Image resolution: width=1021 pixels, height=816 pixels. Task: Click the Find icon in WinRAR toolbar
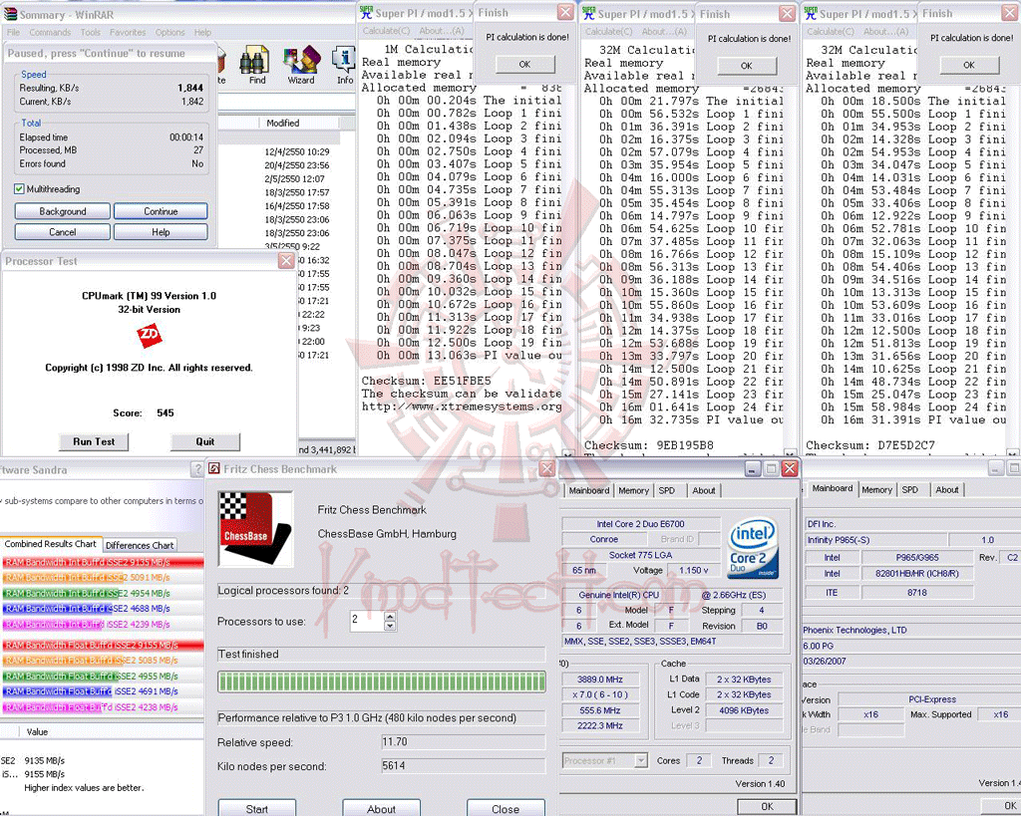click(x=255, y=65)
